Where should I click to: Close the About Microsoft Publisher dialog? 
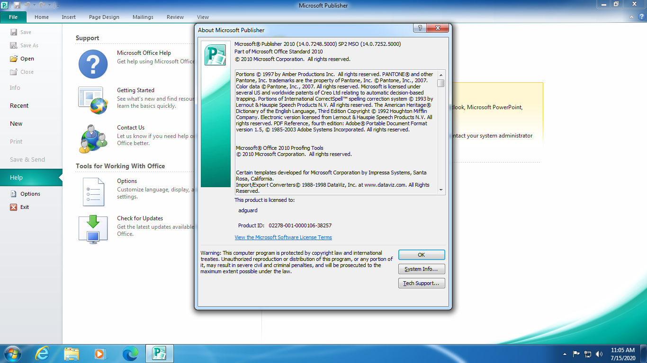(439, 28)
